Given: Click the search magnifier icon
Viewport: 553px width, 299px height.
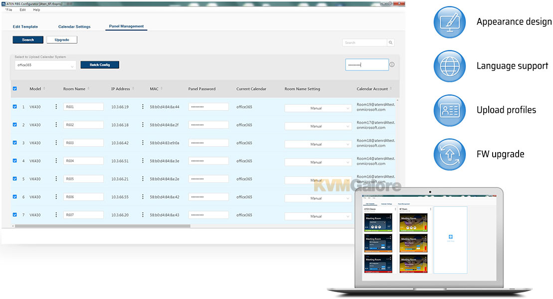Looking at the screenshot, I should click(x=390, y=43).
